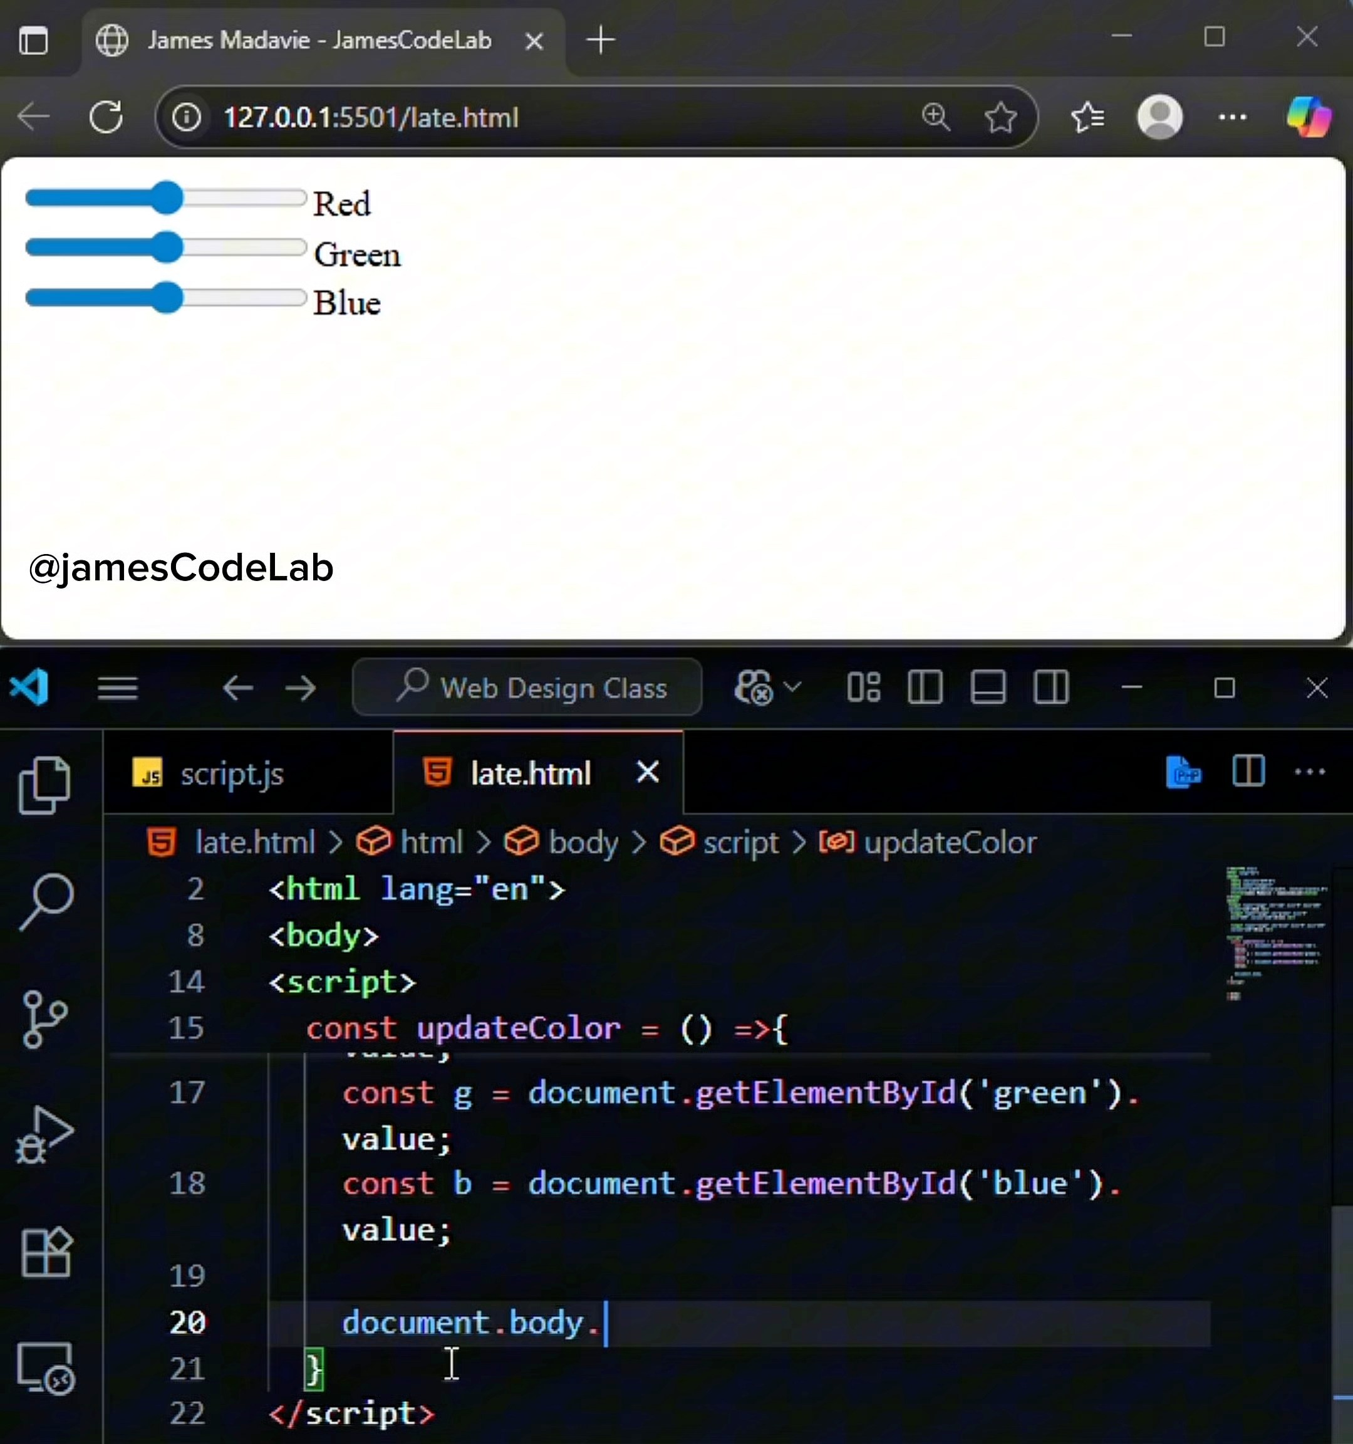Viewport: 1353px width, 1444px height.
Task: Open the Search view in VS Code
Action: pyautogui.click(x=45, y=901)
